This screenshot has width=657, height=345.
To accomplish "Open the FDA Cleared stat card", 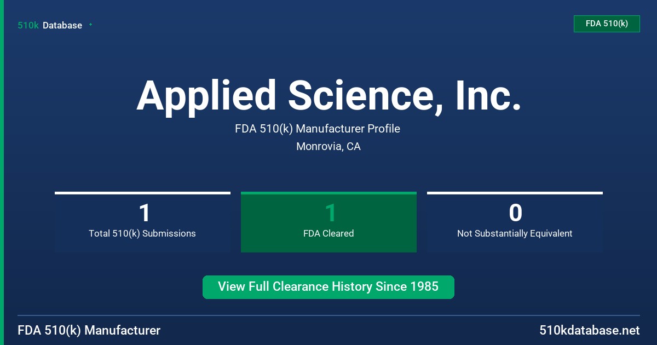I will coord(328,222).
